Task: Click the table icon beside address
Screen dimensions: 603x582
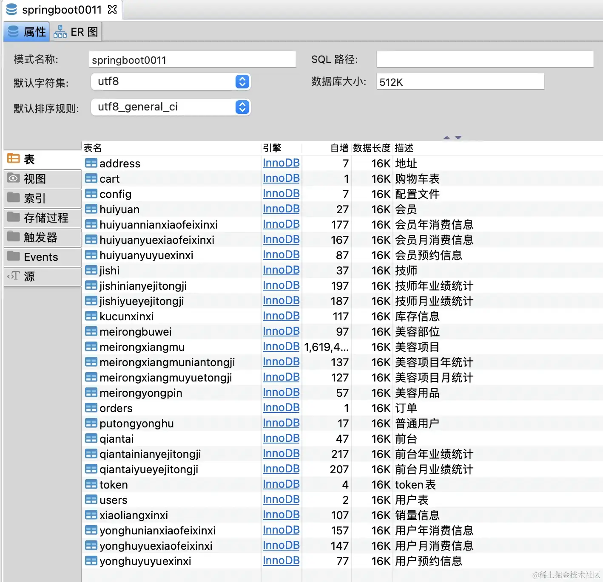Action: (91, 163)
